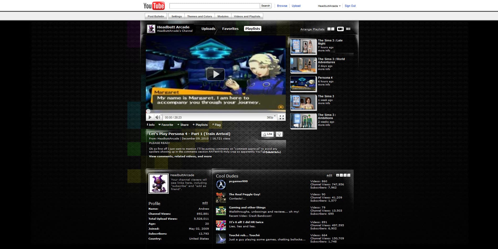Open the Themes and Colors tab
Screen dimensions: 498x249
pyautogui.click(x=199, y=16)
